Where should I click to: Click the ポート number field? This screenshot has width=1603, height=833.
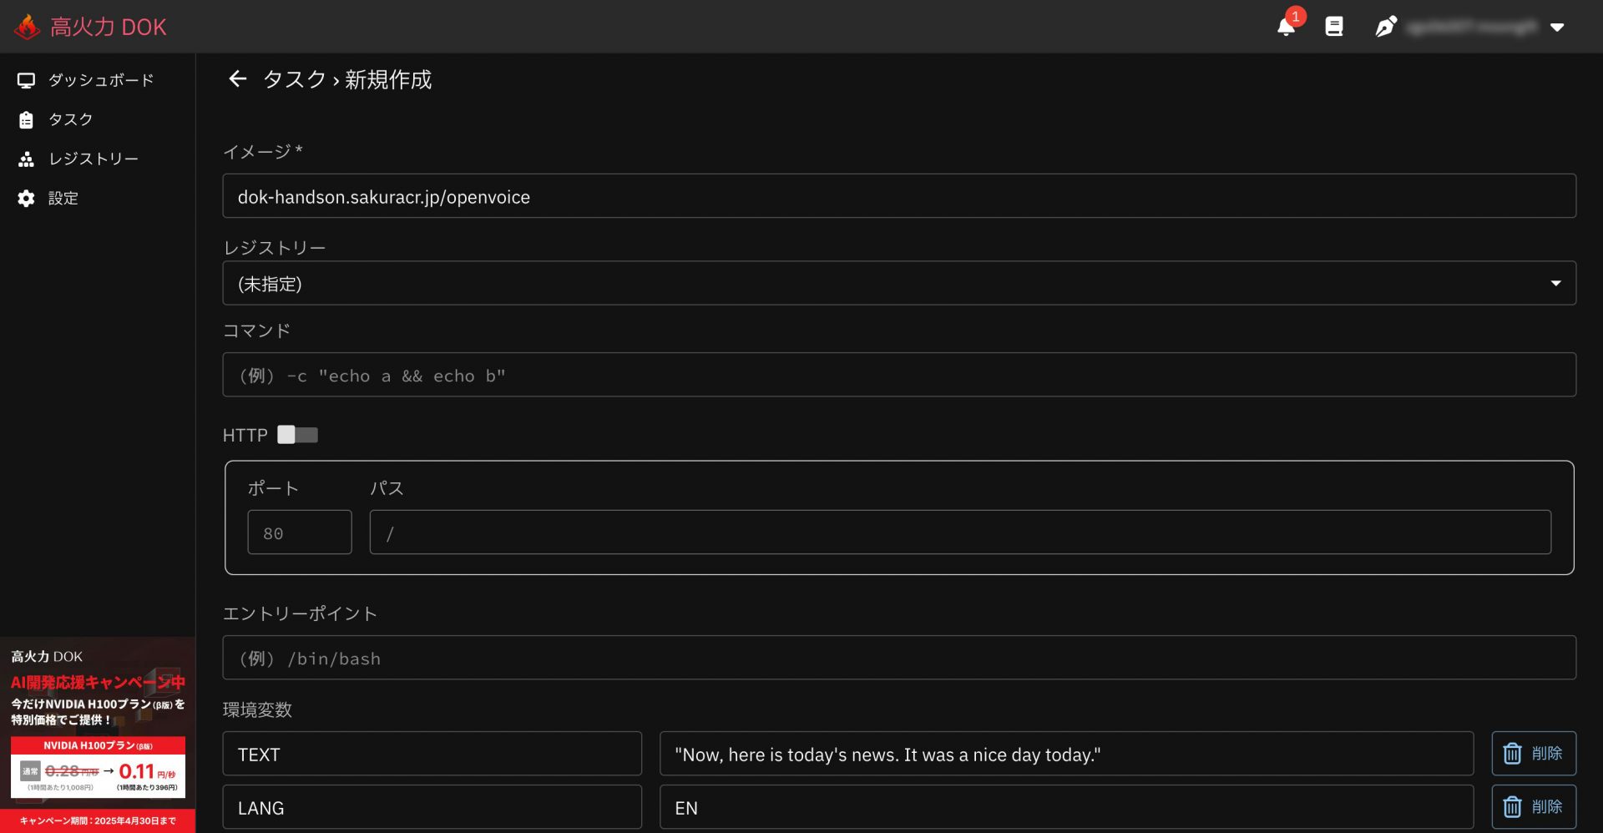(x=299, y=533)
